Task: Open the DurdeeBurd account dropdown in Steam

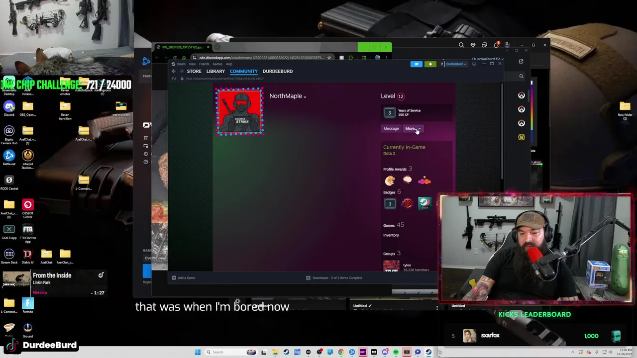Action: 455,64
